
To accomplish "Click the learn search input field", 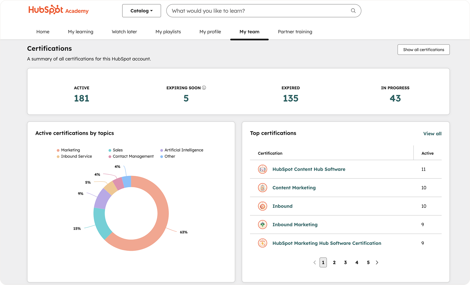I will 258,11.
